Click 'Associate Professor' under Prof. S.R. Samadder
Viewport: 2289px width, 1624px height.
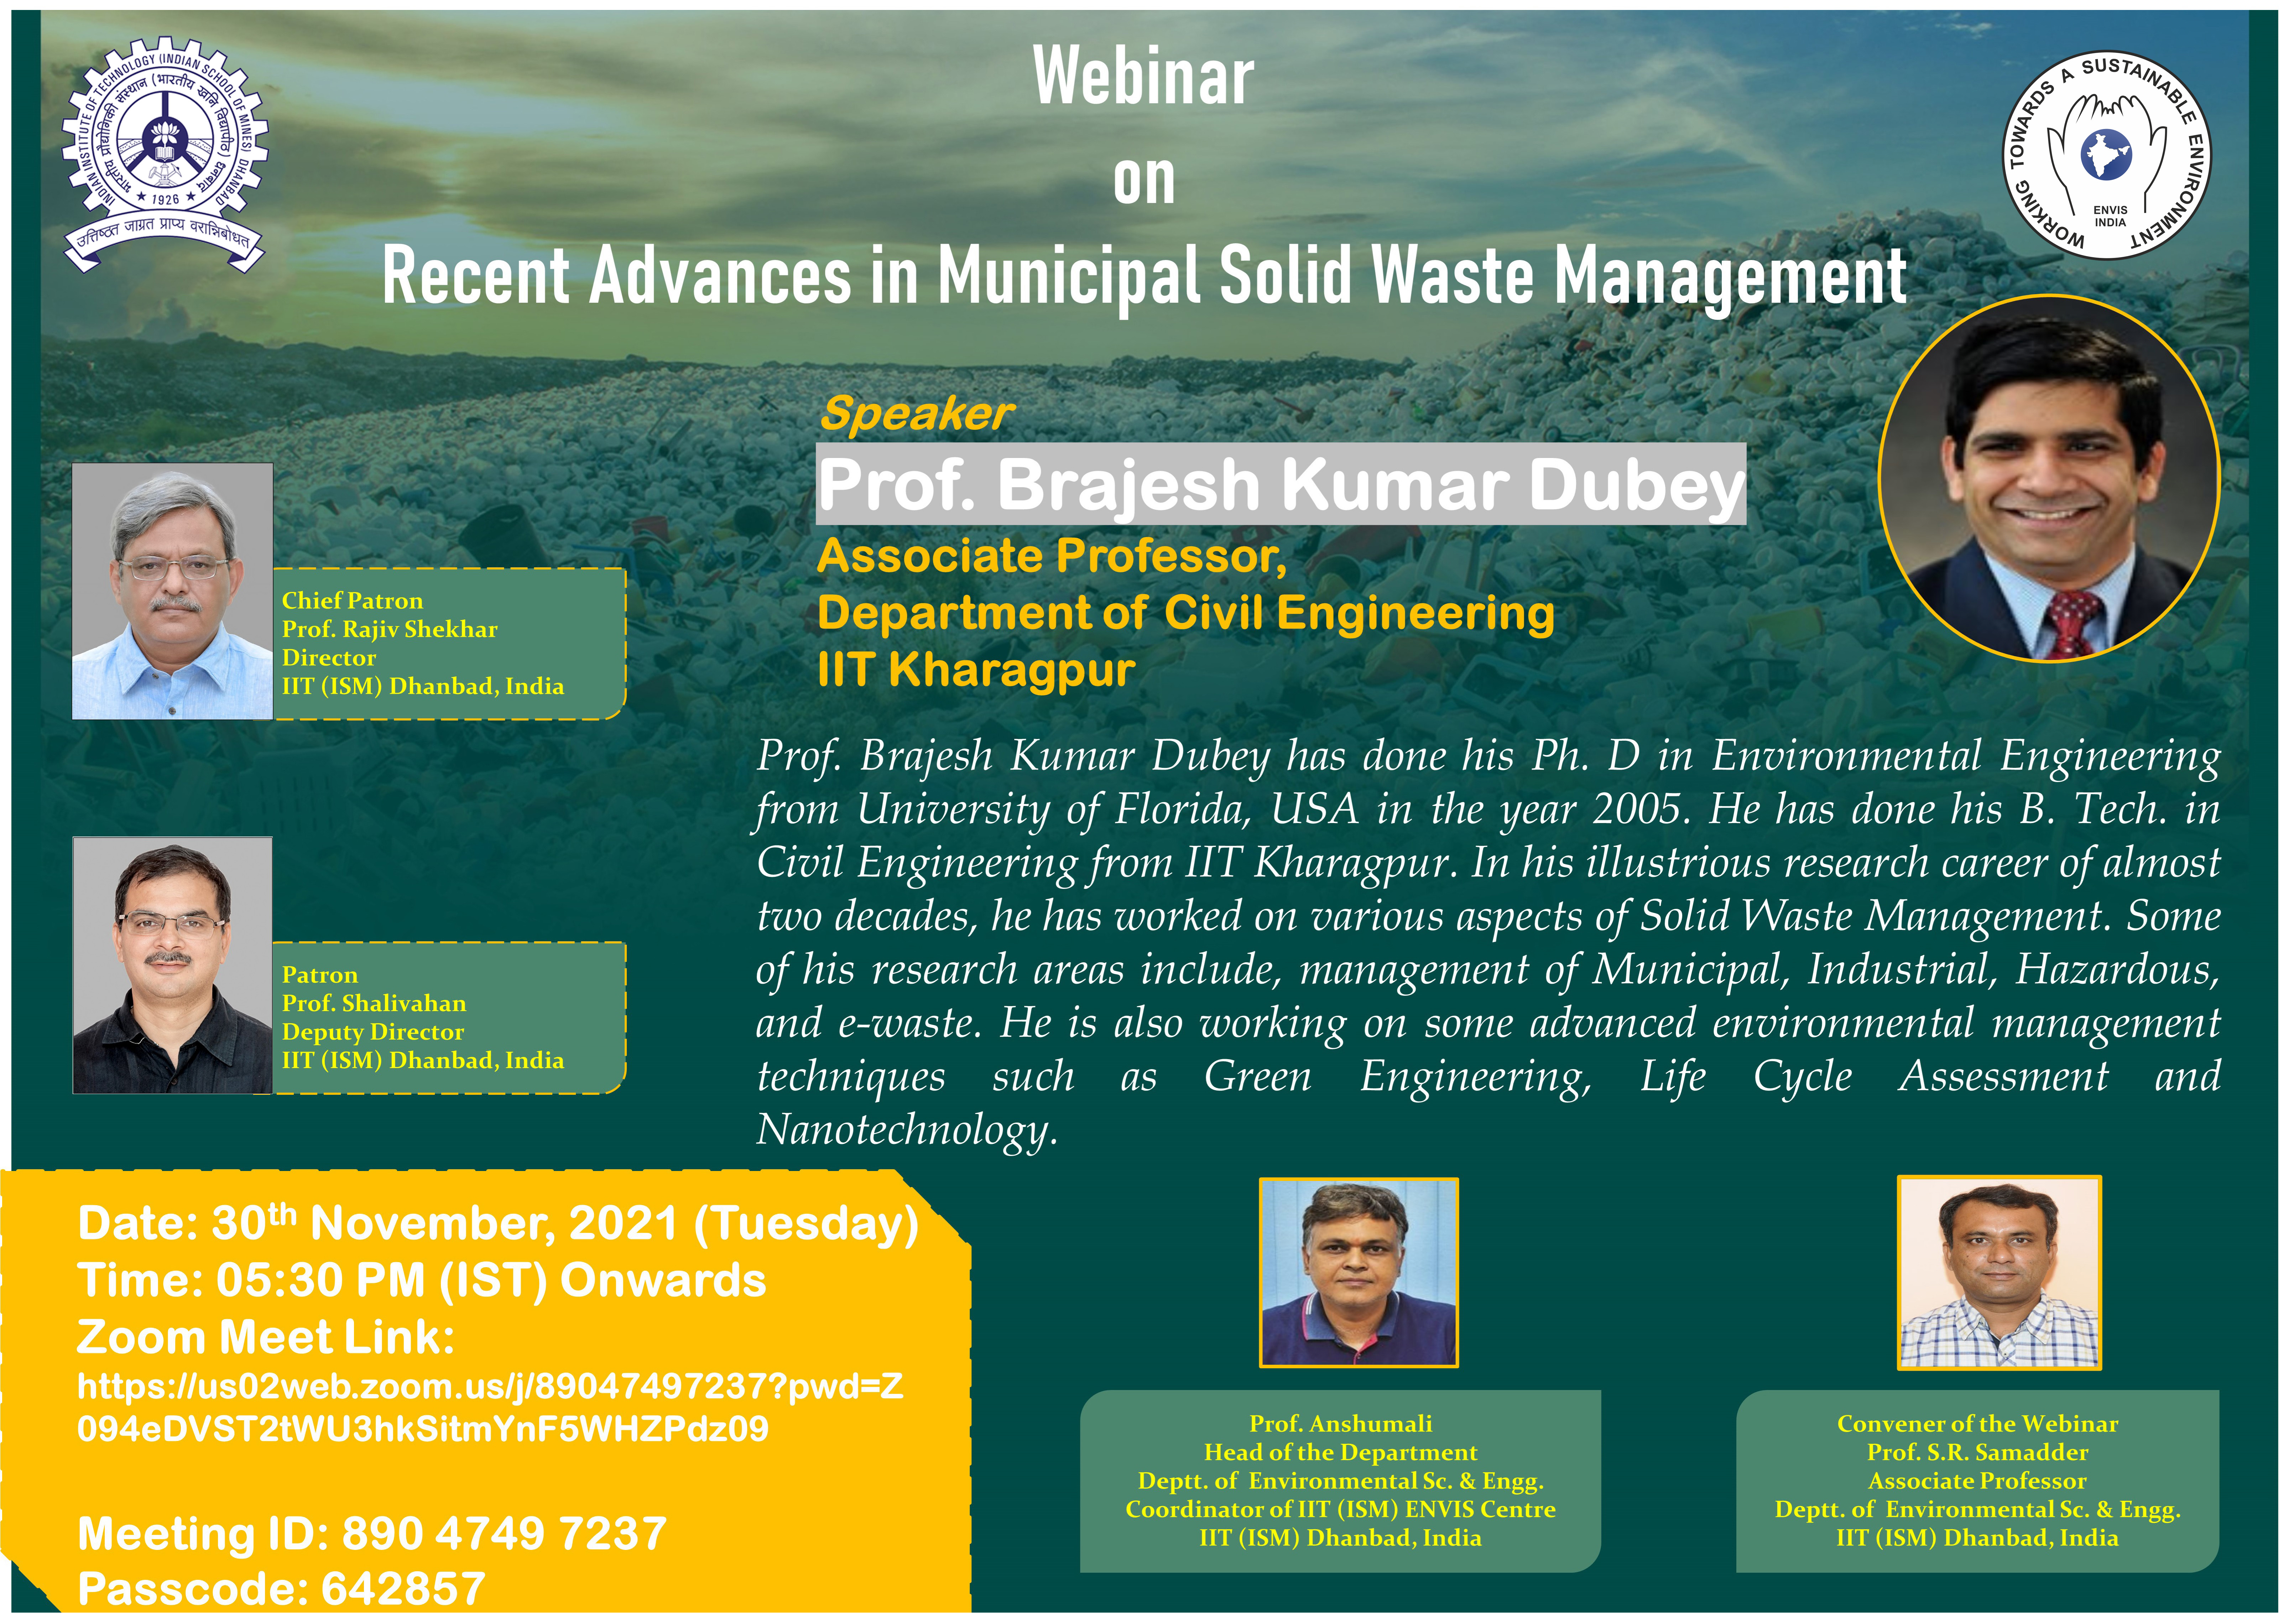pos(1978,1481)
